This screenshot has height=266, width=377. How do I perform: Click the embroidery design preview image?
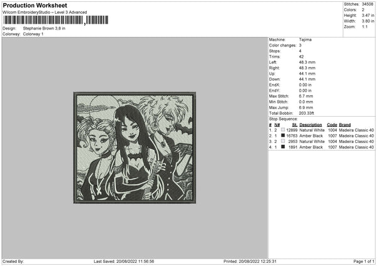[x=134, y=147]
